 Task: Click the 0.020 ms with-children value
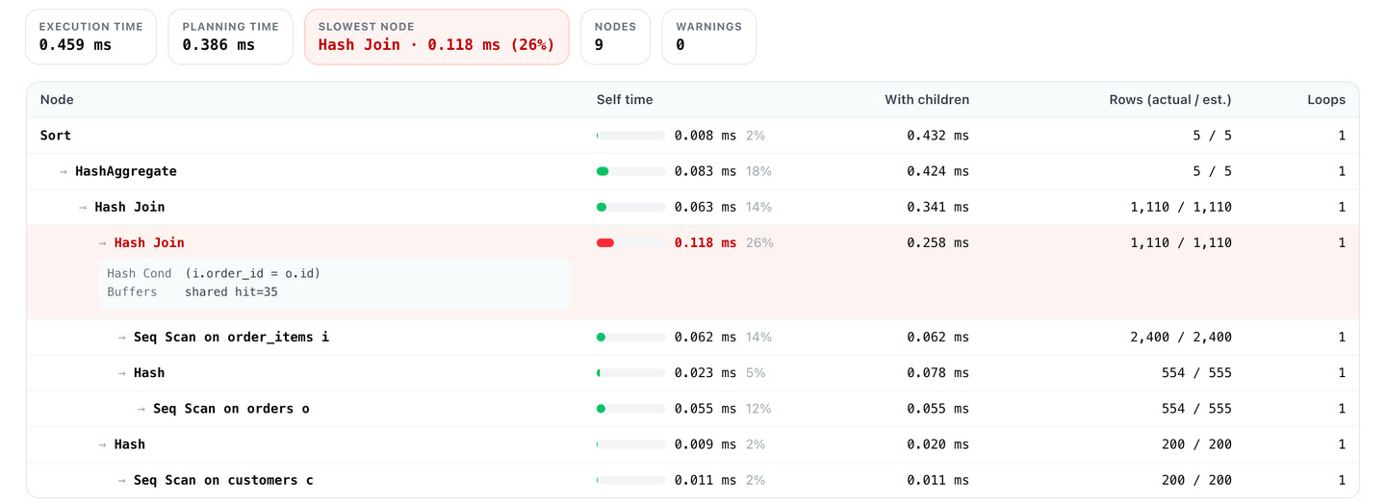938,443
